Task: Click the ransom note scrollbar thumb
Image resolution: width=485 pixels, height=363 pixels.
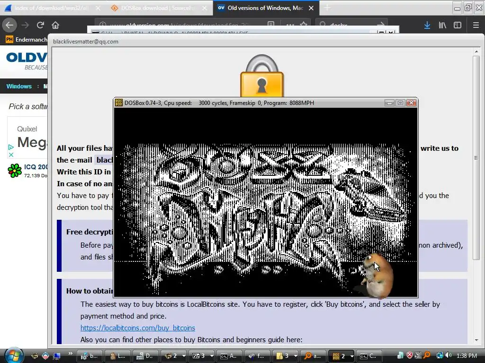Action: click(x=476, y=157)
